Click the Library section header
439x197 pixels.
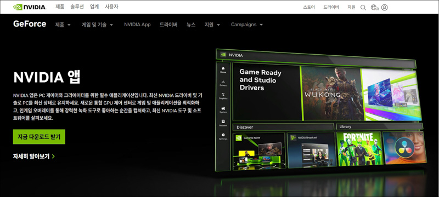(379, 126)
